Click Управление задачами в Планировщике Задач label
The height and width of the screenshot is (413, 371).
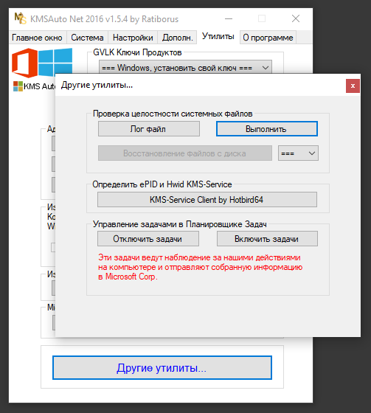(180, 224)
